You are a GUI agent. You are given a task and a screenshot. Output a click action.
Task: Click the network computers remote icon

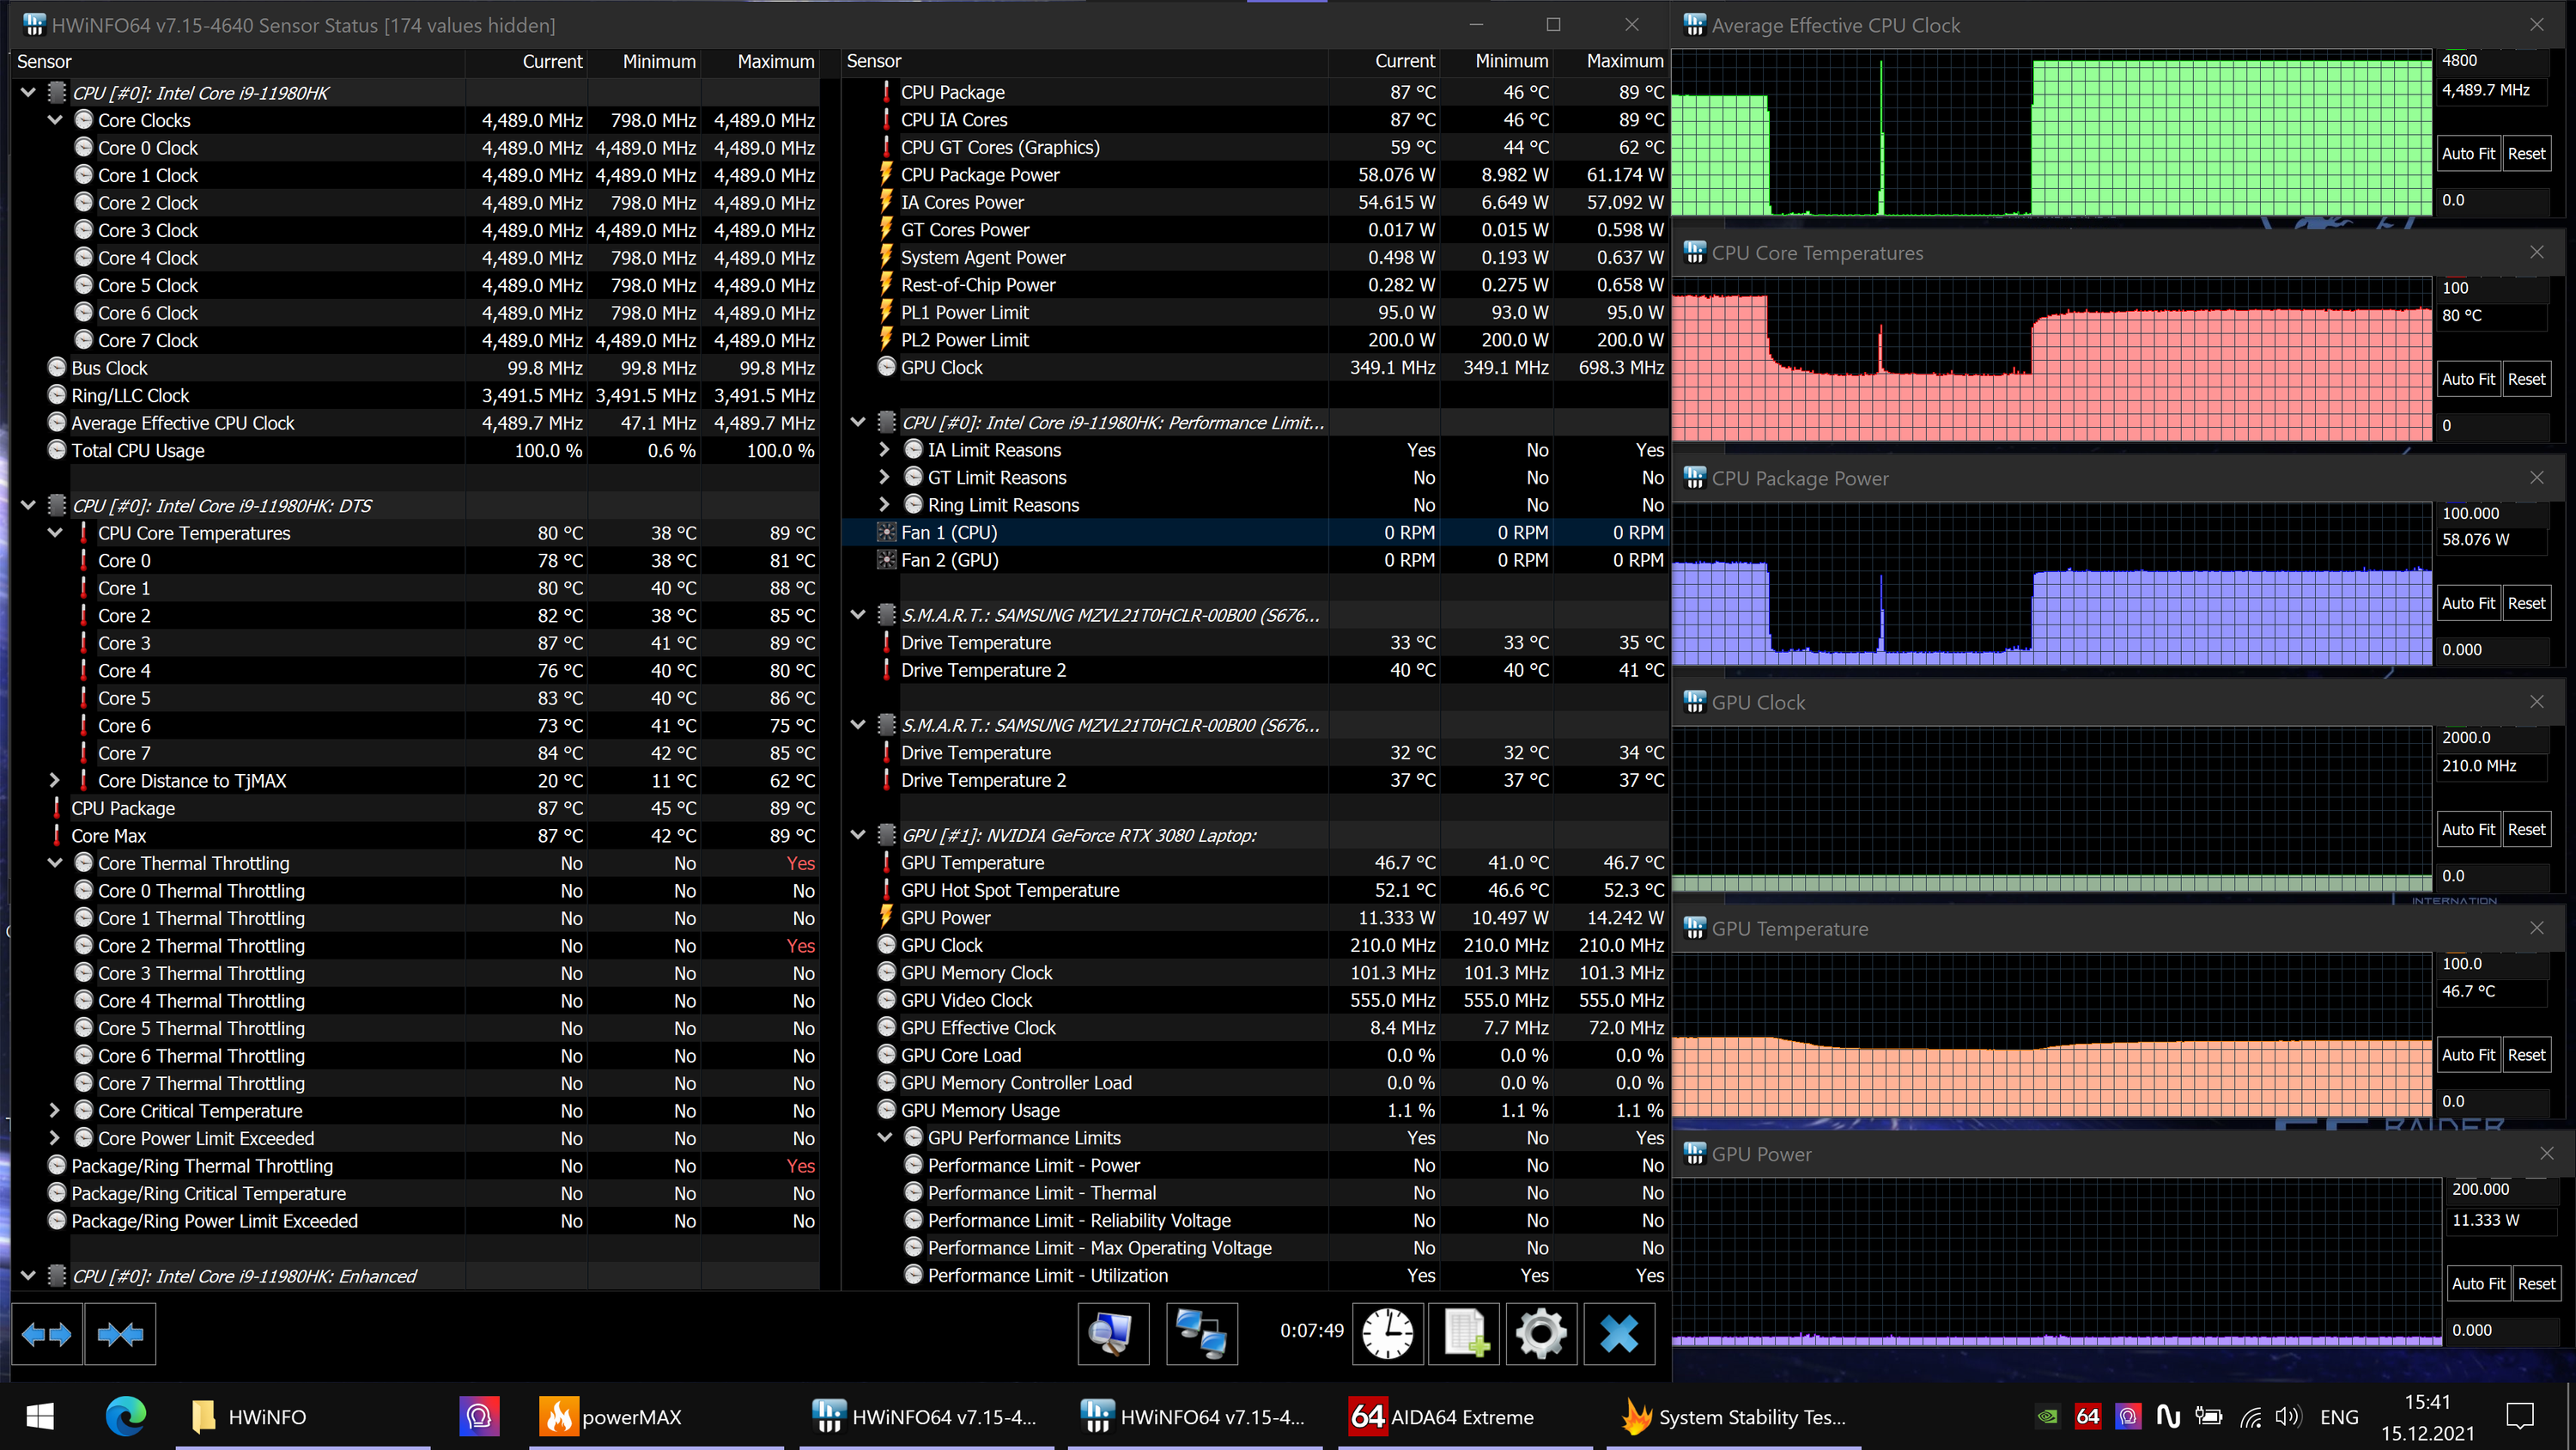click(1201, 1333)
